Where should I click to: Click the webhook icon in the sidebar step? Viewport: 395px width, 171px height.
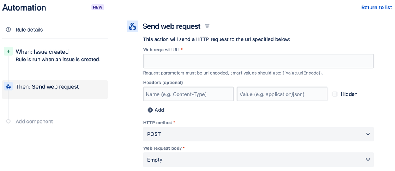[x=8, y=87]
